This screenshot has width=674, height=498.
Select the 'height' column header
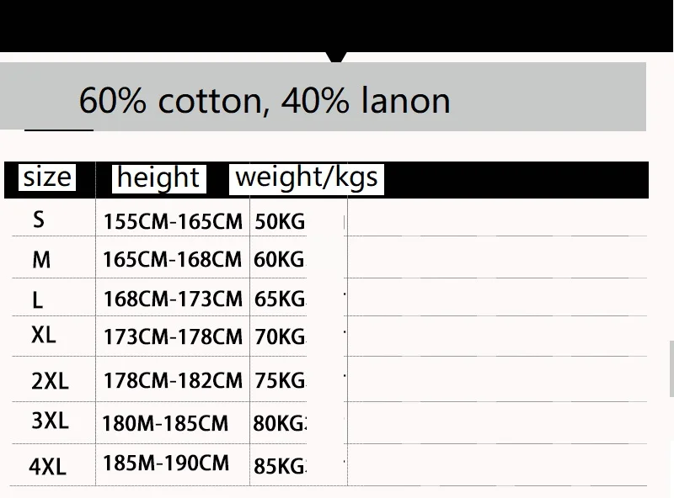pos(158,178)
